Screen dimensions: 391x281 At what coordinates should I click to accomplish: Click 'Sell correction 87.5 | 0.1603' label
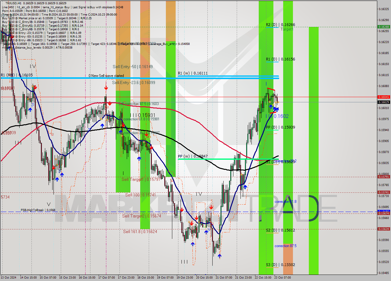pos(138,104)
